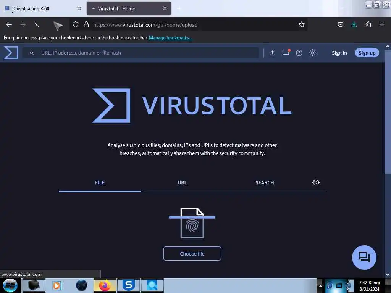This screenshot has width=391, height=293.
Task: Click the magnifier app taskbar icon
Action: click(x=152, y=285)
